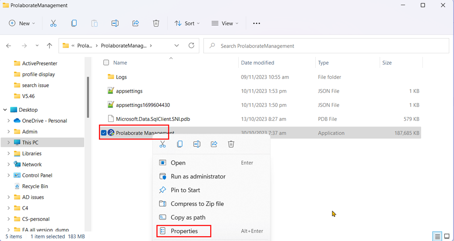The width and height of the screenshot is (454, 241).
Task: Collapse the Desktop tree node
Action: [5, 110]
